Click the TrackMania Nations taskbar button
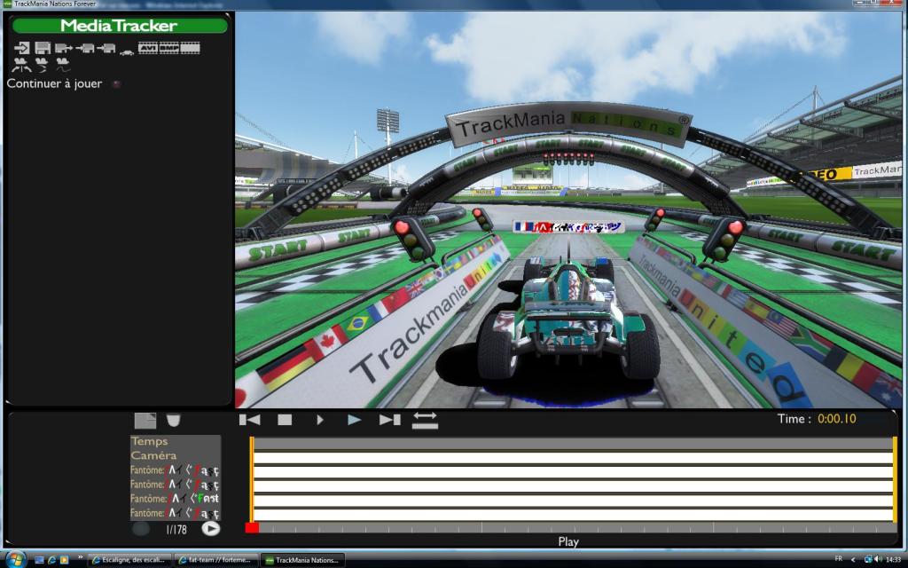Screen dimensions: 908x568 point(303,560)
